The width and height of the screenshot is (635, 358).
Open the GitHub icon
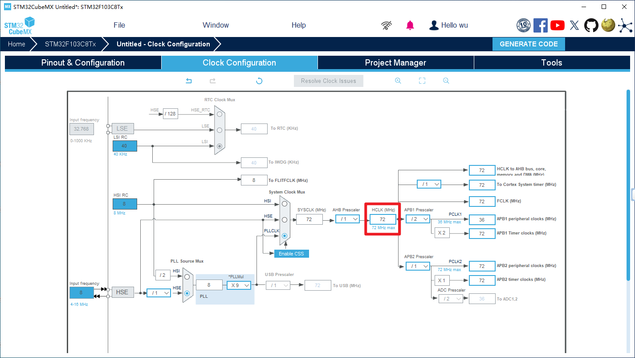pyautogui.click(x=591, y=25)
